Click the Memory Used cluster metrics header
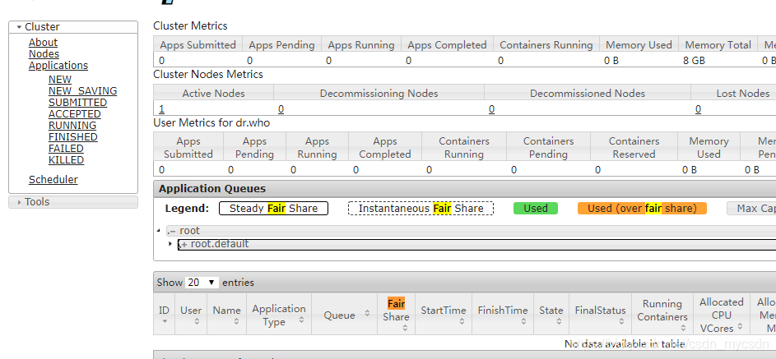 [639, 45]
